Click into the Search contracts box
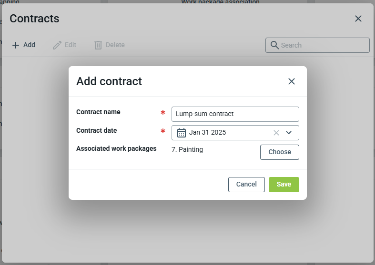 coord(323,45)
